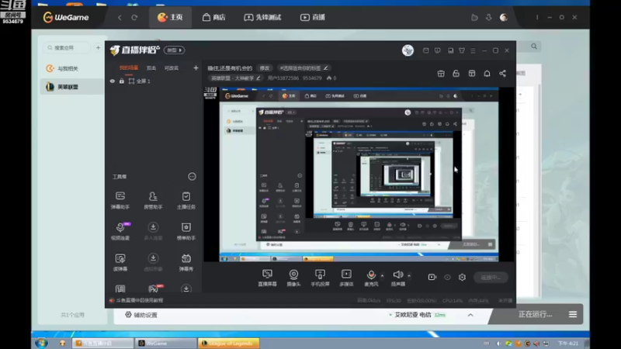Toggle the preview eye icon near settings
Viewport: 621px width, 349px height.
pos(447,278)
